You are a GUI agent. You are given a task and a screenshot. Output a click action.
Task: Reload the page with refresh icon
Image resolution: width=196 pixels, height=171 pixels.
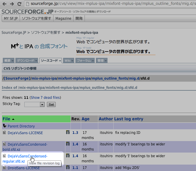point(19,4)
